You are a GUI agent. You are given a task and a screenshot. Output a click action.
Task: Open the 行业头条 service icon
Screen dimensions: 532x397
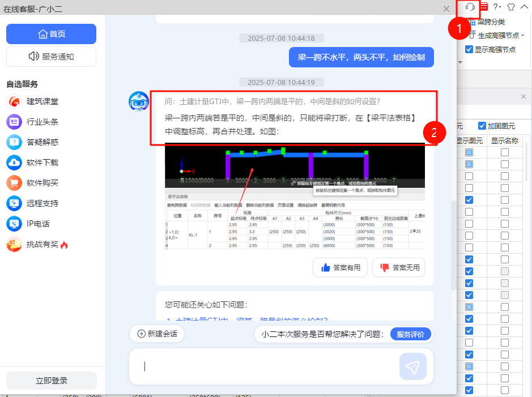click(x=14, y=122)
